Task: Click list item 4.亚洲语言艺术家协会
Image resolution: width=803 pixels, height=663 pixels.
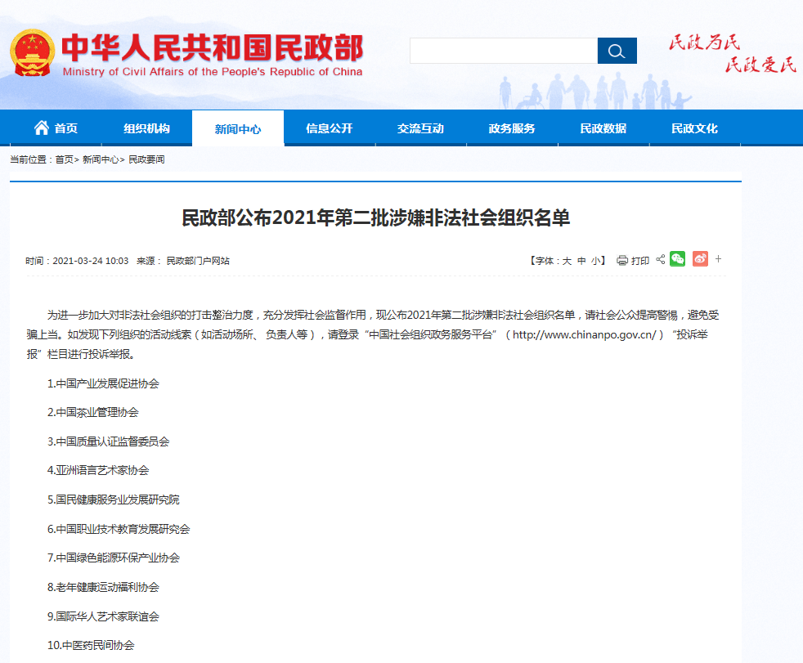Action: click(98, 470)
